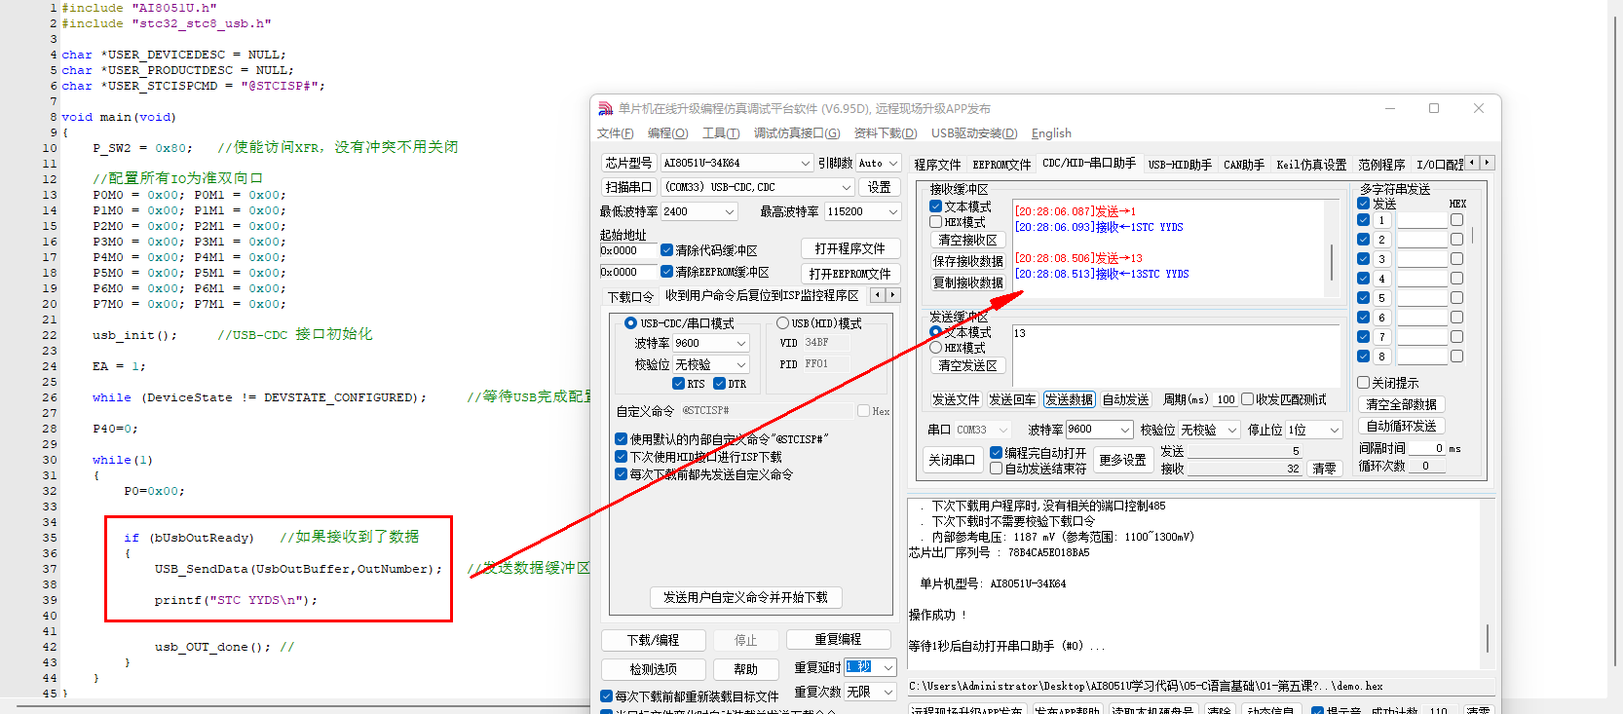Image resolution: width=1623 pixels, height=714 pixels.
Task: Toggle 清除代码缓冲区 checkbox
Action: click(666, 250)
